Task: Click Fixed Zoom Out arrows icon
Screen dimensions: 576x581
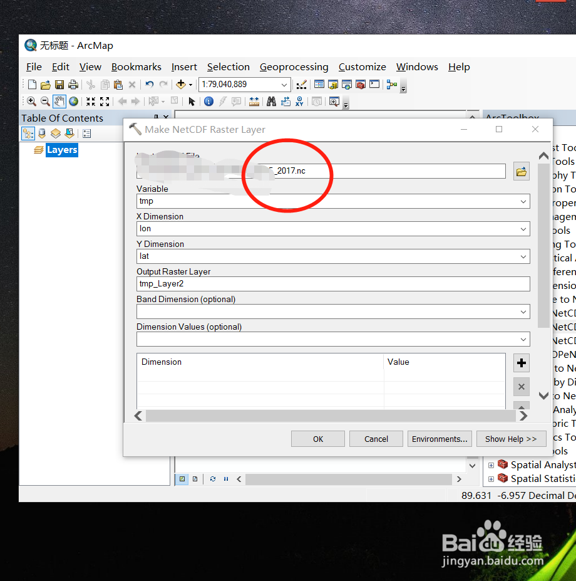Action: [105, 101]
